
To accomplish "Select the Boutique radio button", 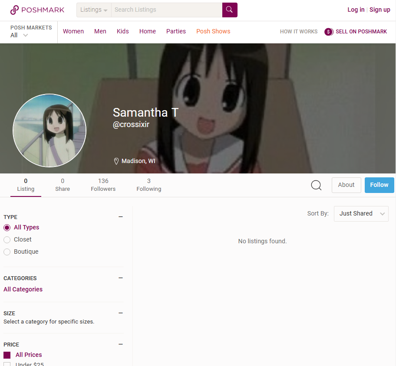I will 7,252.
